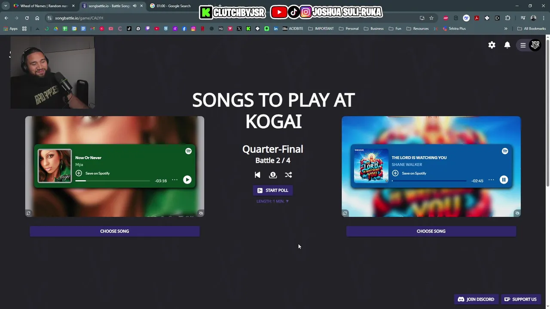Click the JSR profile avatar
Screen dimensions: 550x309
pyautogui.click(x=535, y=45)
